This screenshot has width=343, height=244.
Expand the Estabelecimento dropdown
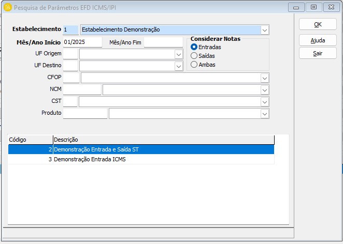[265, 30]
